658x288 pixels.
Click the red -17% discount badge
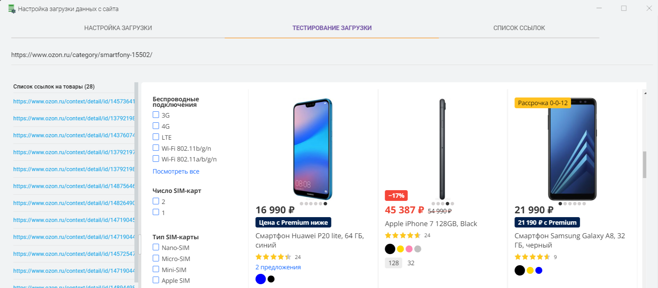click(x=396, y=196)
